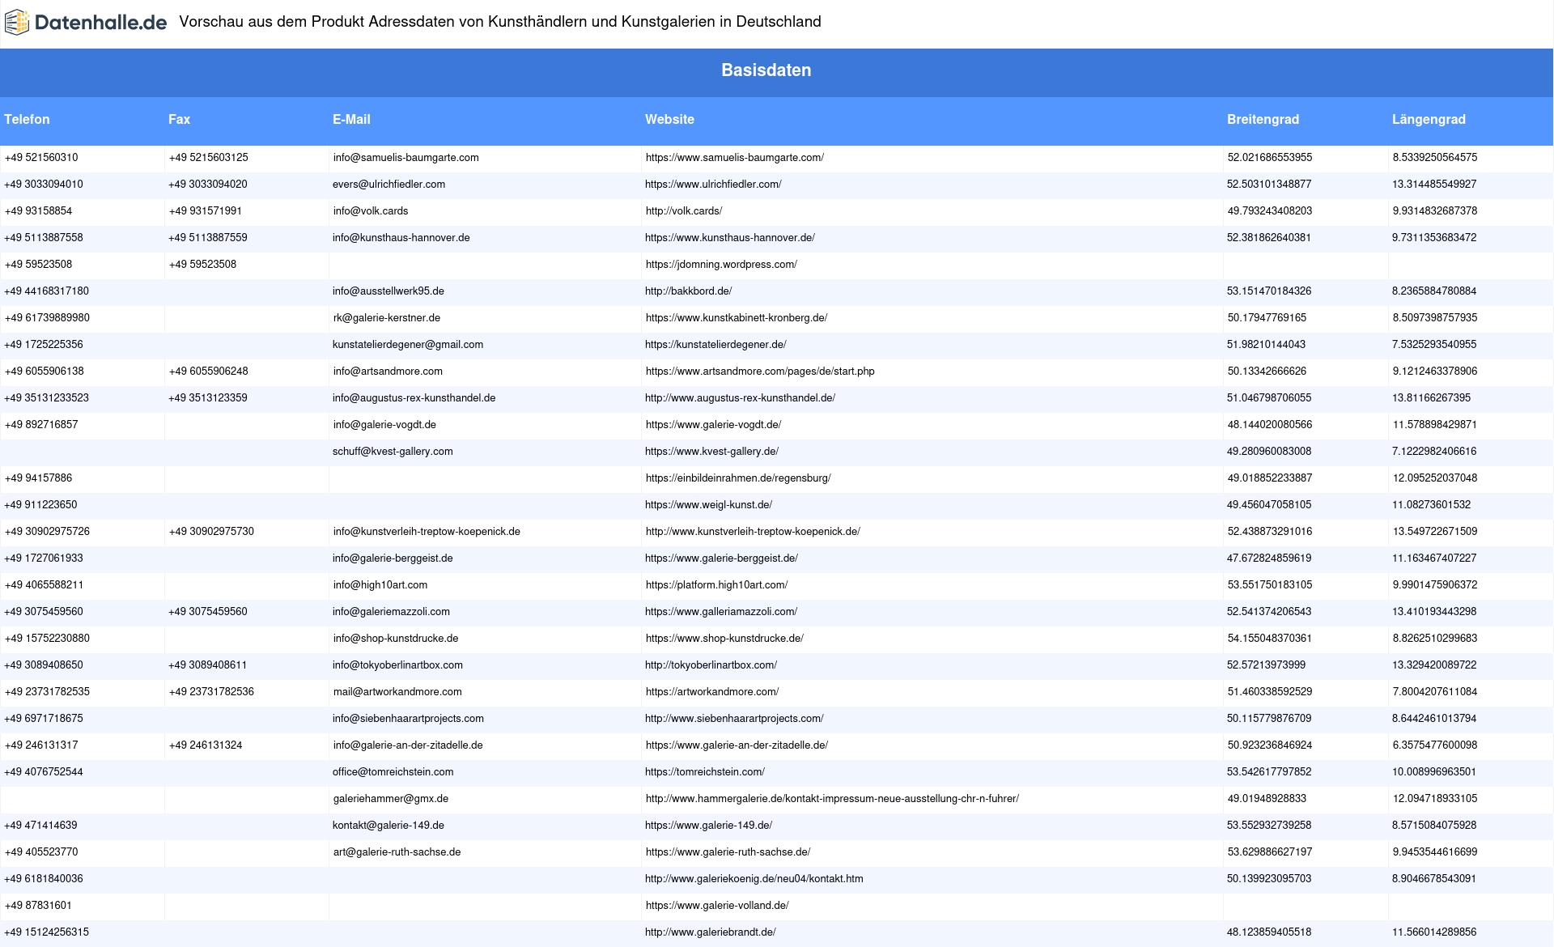The height and width of the screenshot is (947, 1554).
Task: Select phone number +49 15124256315
Action: (x=47, y=932)
